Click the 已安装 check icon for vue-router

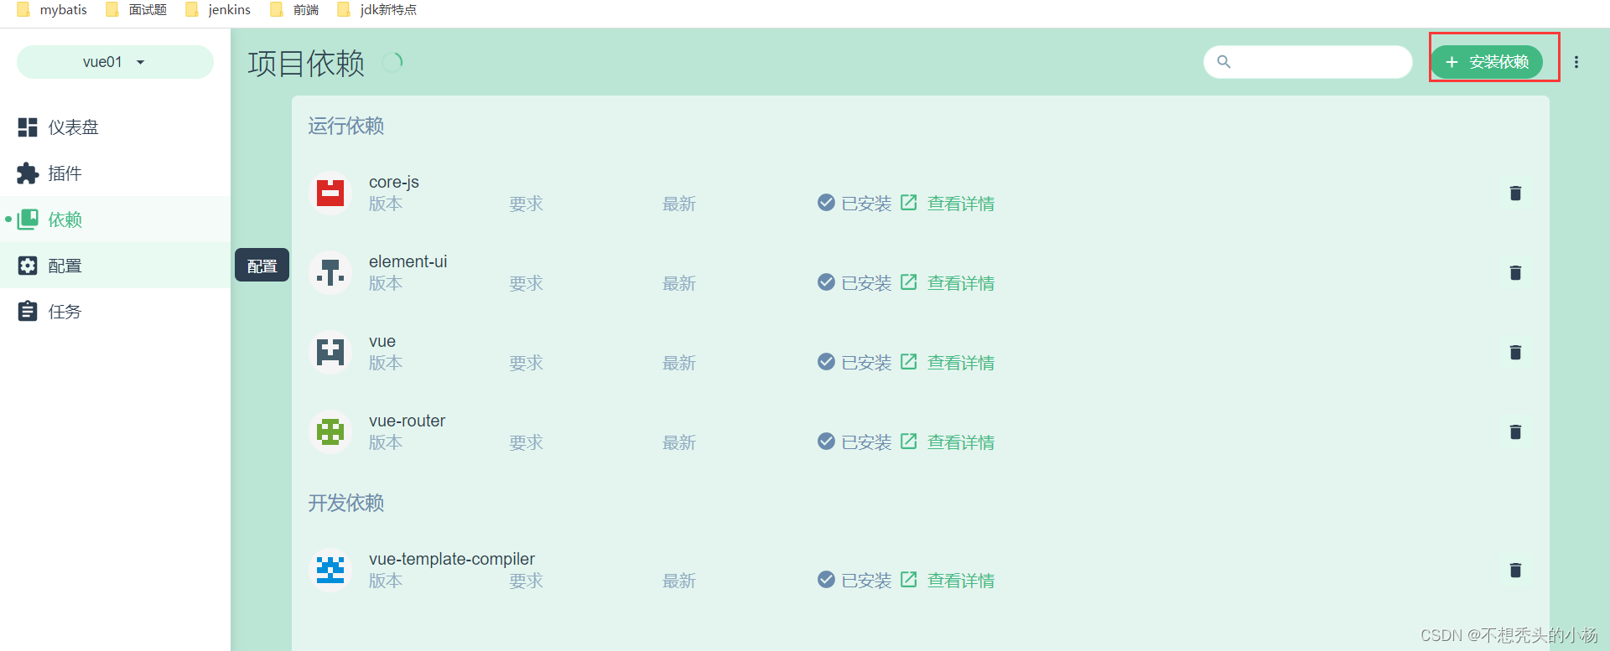tap(826, 442)
